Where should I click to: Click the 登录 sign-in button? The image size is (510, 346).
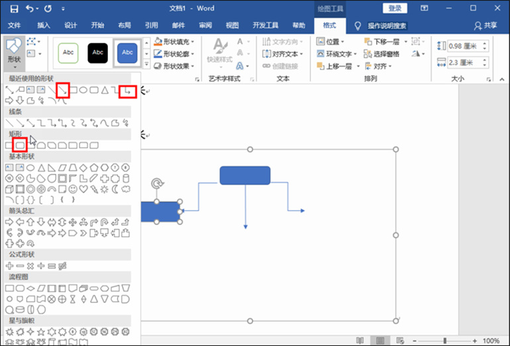pos(395,8)
